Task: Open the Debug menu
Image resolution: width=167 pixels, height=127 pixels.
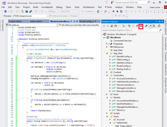Action: click(x=59, y=7)
